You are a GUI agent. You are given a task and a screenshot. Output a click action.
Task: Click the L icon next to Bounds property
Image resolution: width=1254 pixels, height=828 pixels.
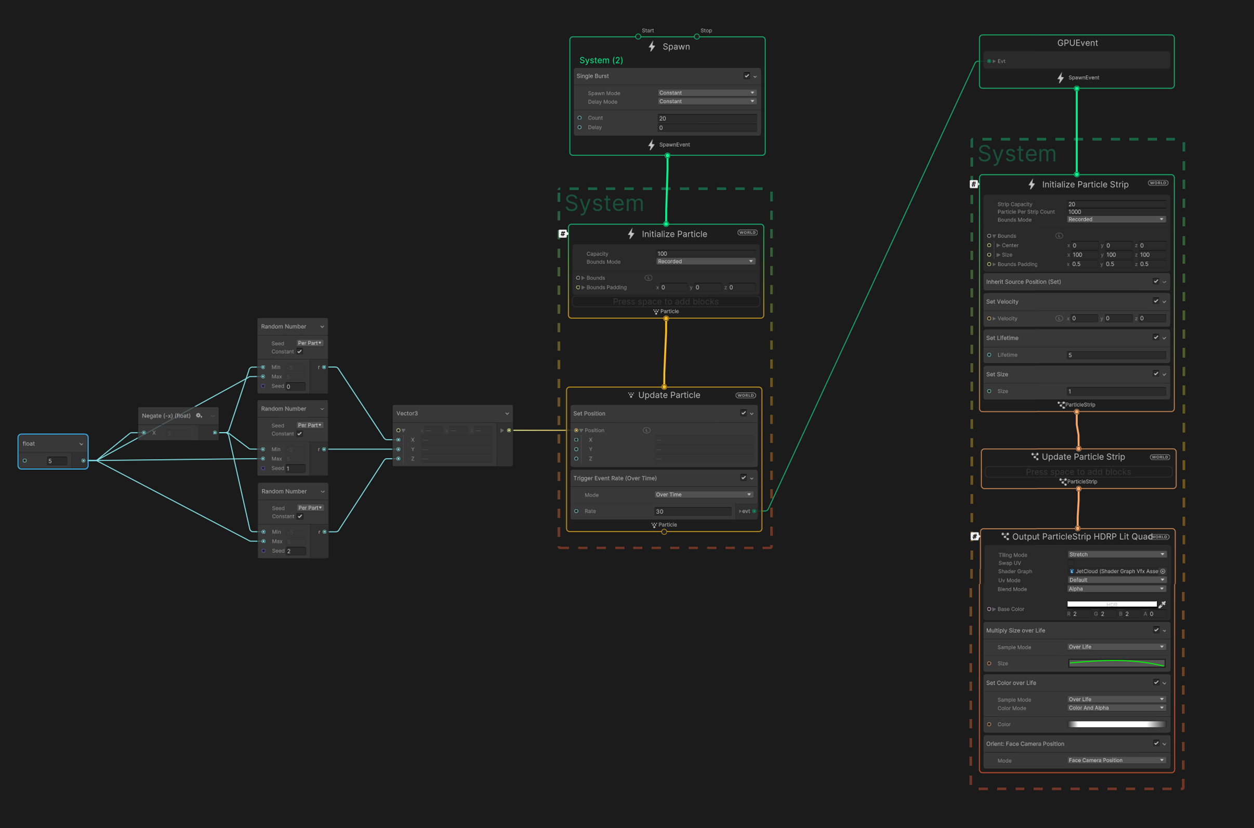[648, 277]
